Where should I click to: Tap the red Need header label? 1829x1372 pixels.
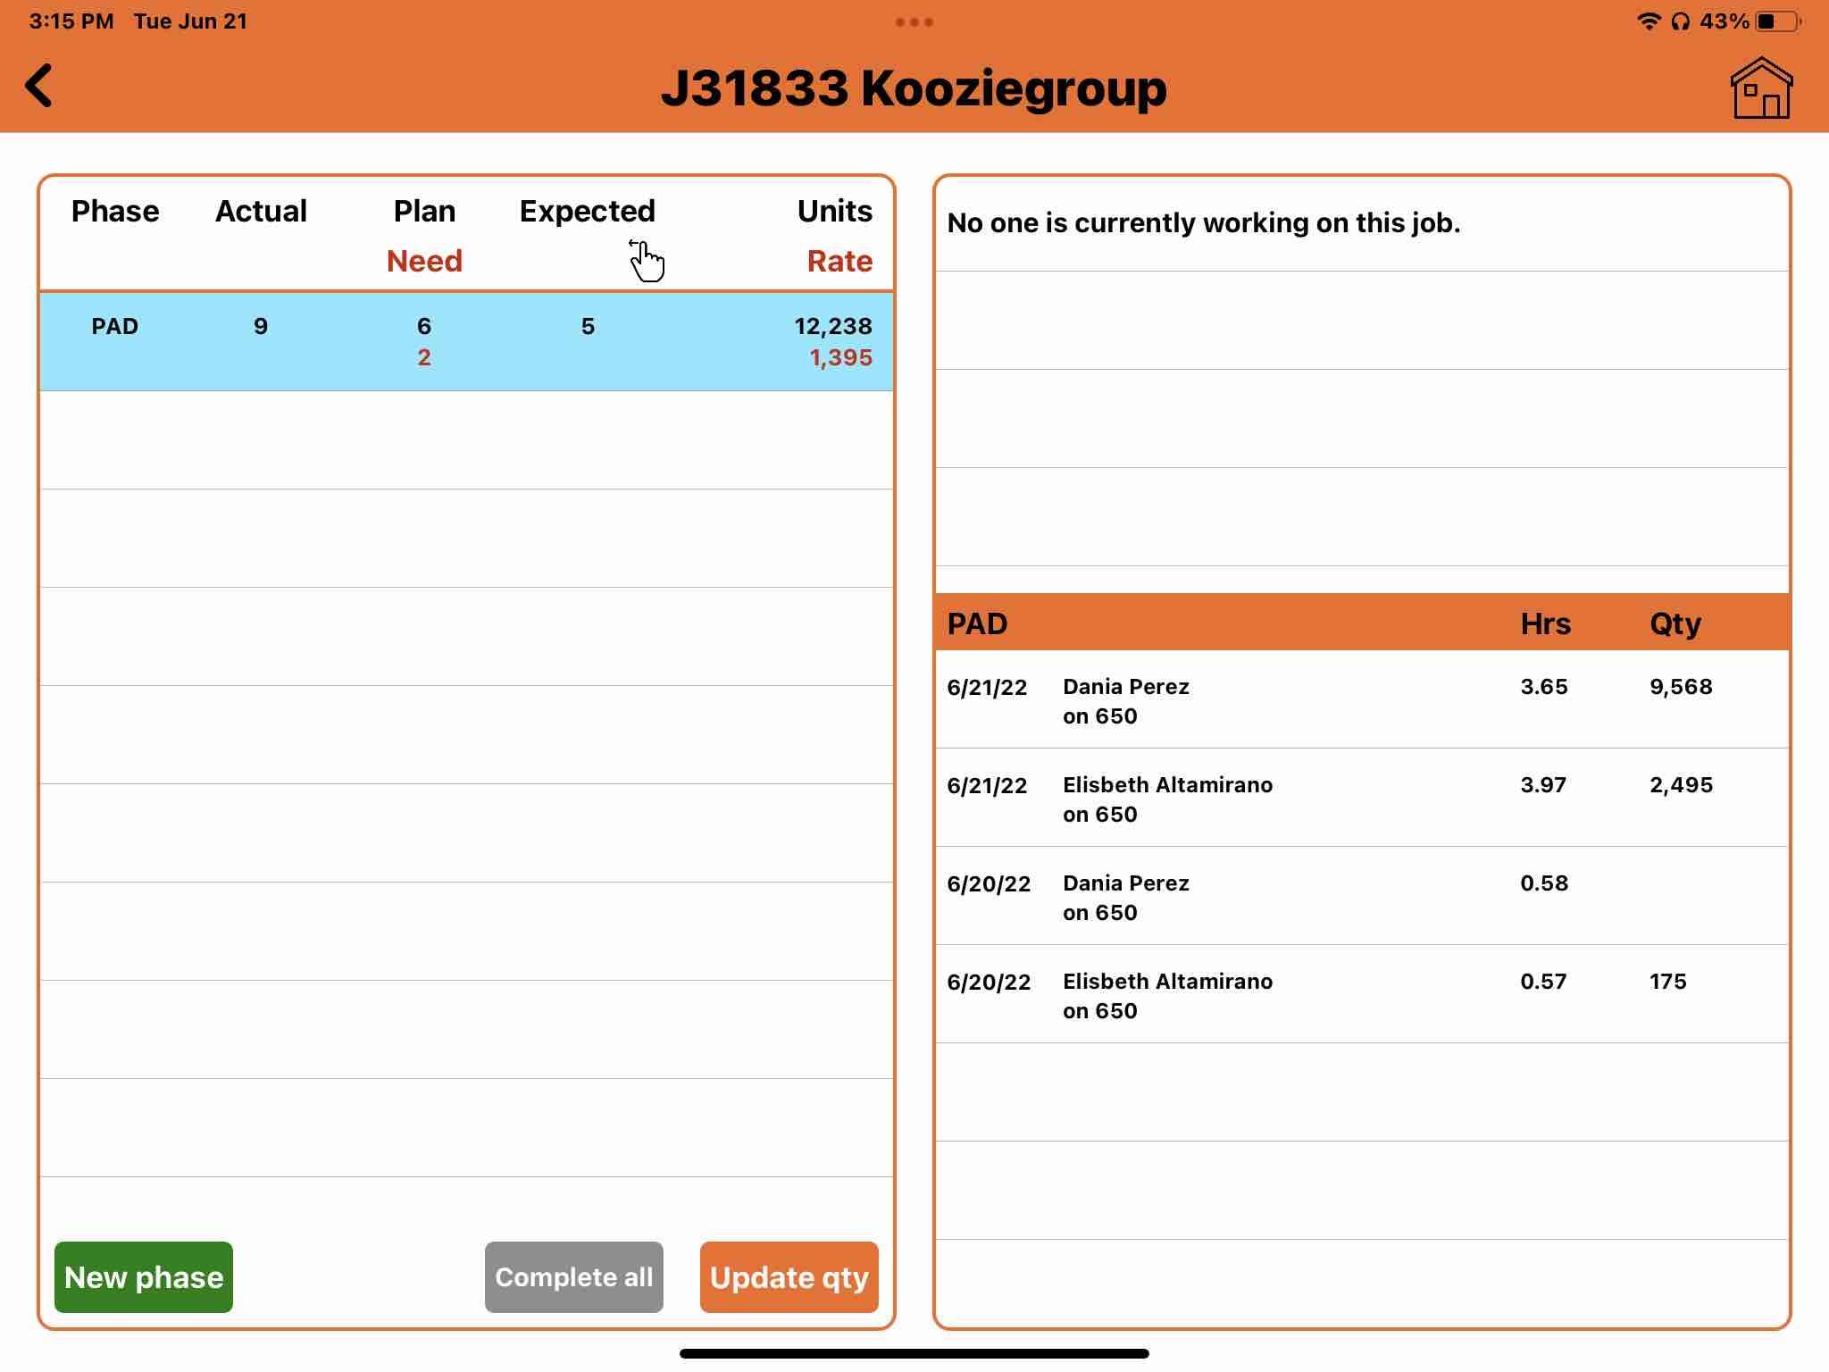(424, 261)
